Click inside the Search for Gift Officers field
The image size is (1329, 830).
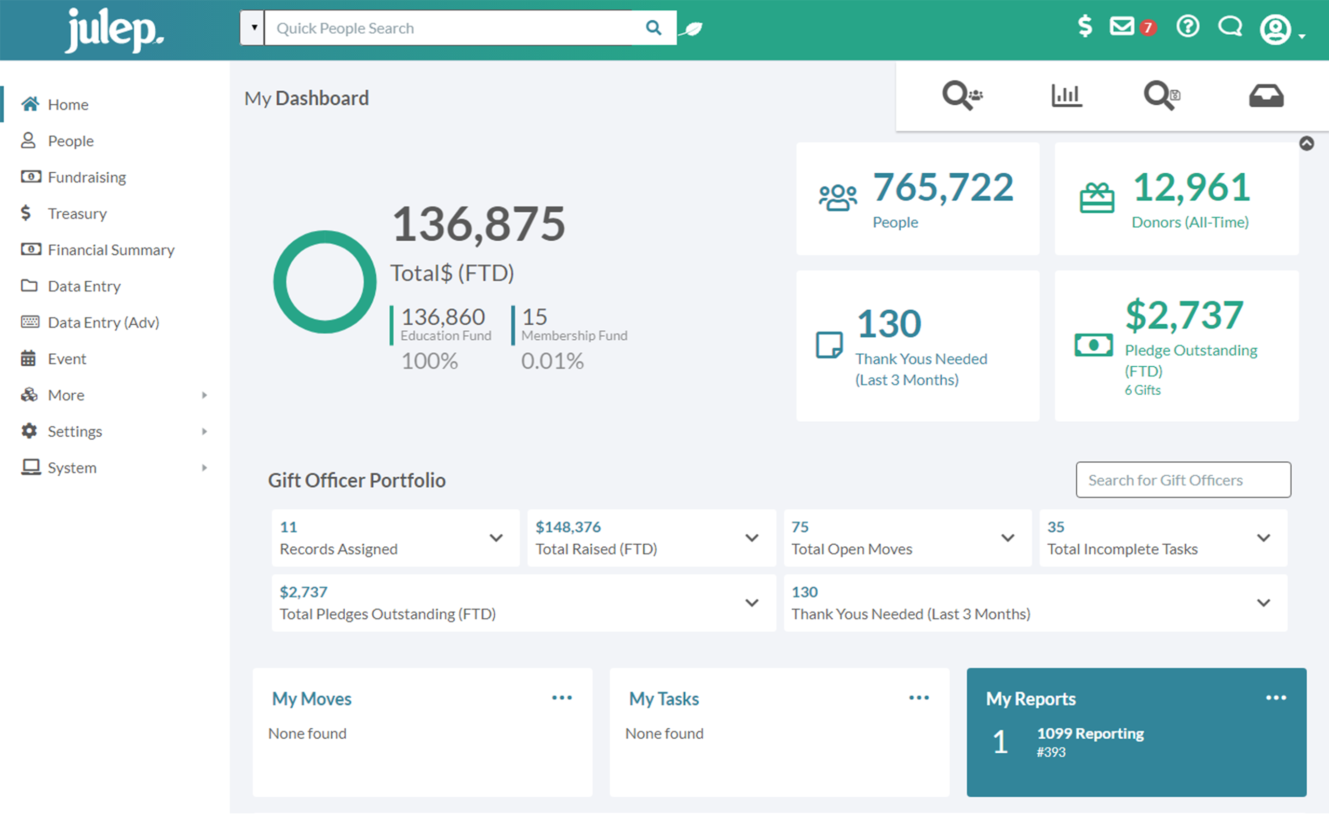(1183, 480)
